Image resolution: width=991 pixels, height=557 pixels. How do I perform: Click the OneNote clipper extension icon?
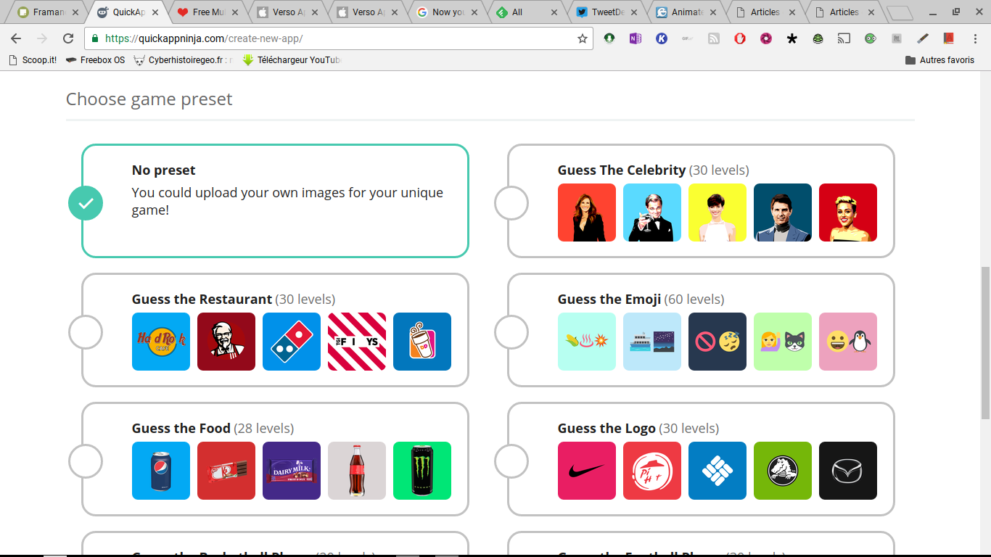[x=636, y=38]
